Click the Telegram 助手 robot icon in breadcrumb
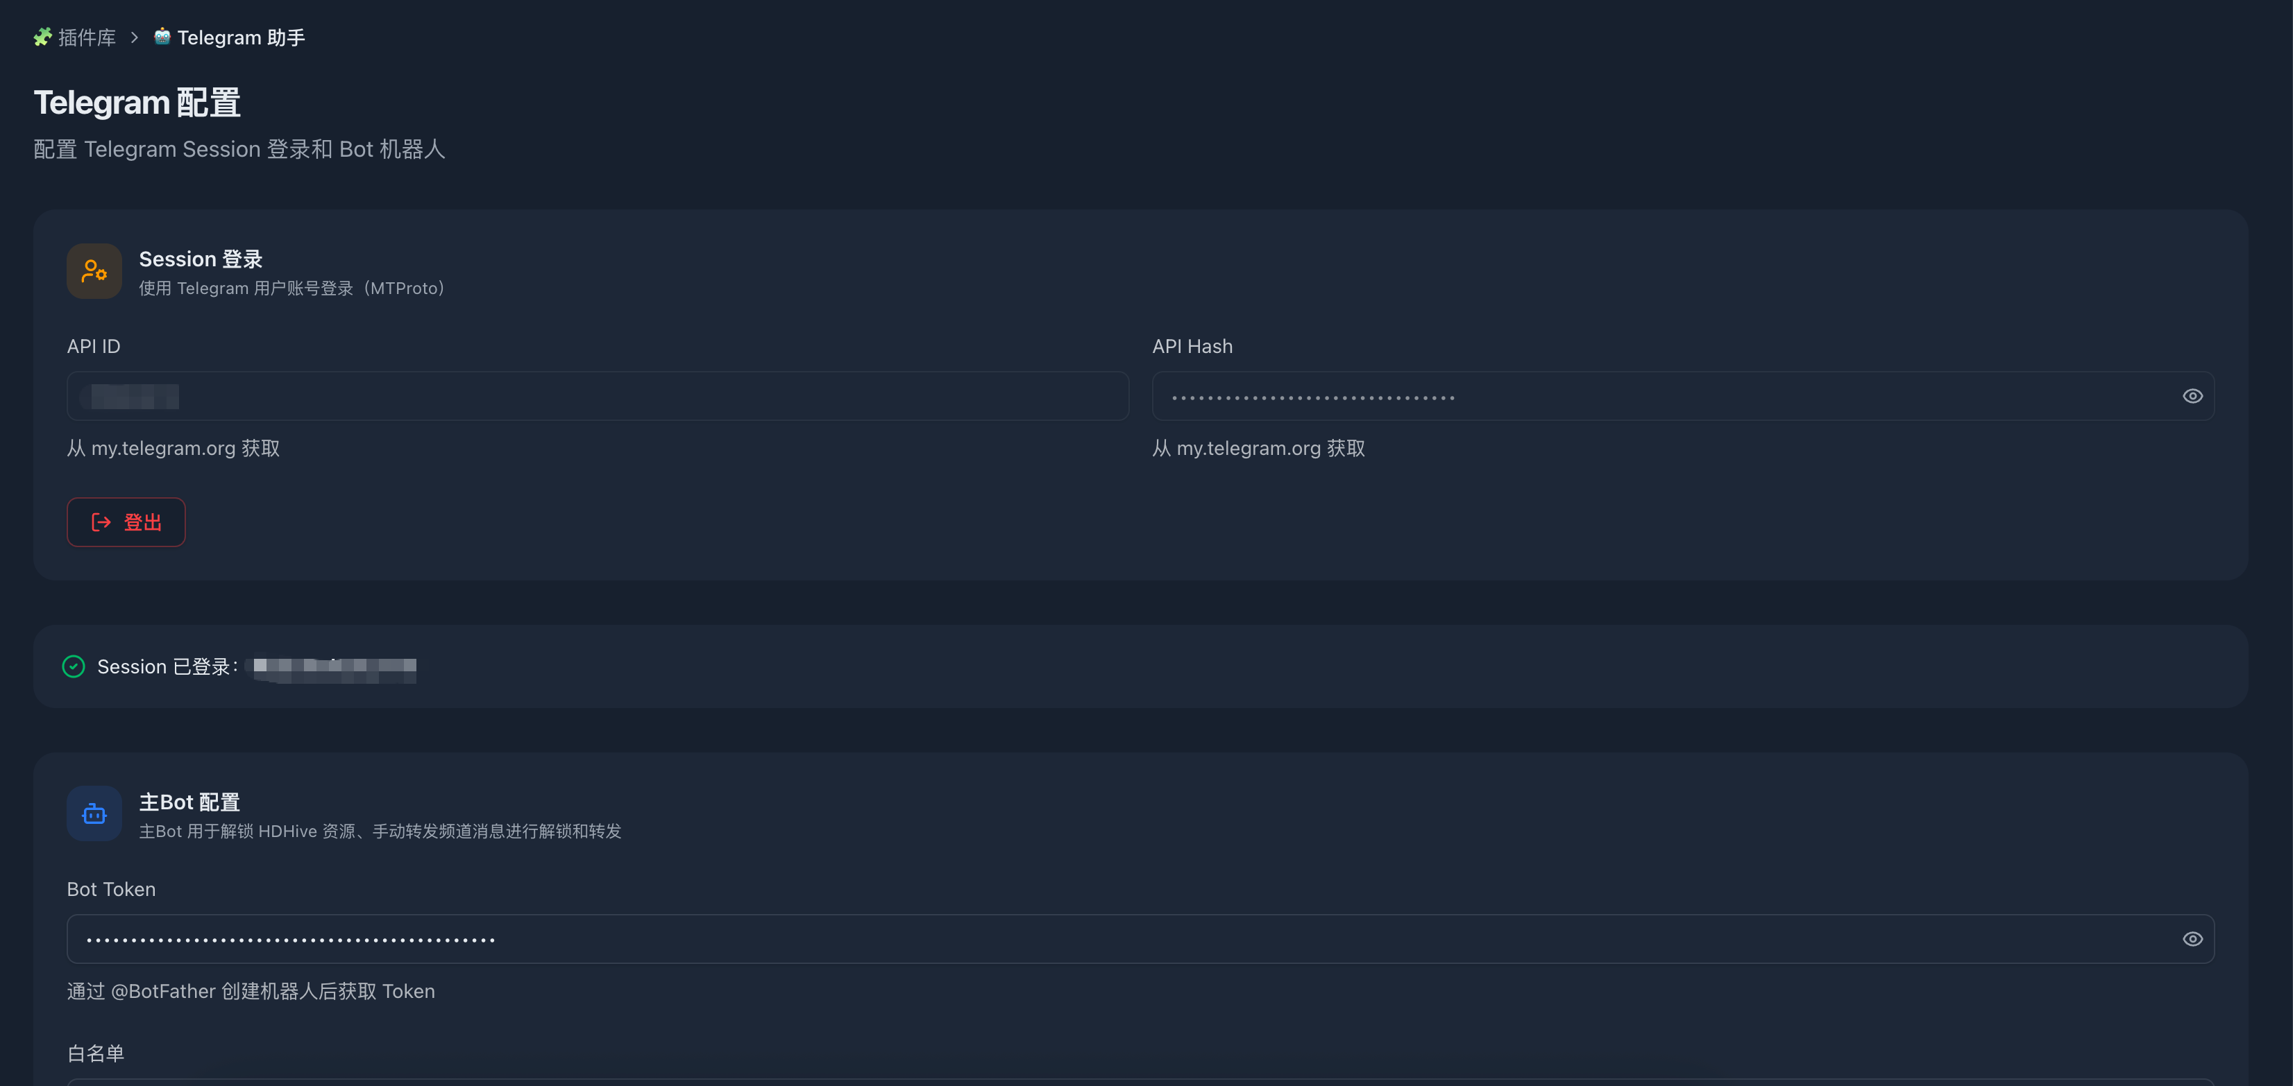This screenshot has height=1086, width=2293. click(x=162, y=37)
